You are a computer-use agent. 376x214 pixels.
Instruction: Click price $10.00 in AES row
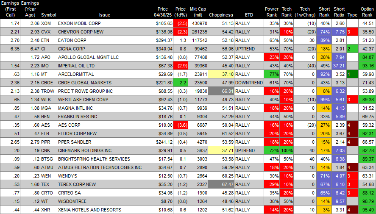pyautogui.click(x=165, y=125)
